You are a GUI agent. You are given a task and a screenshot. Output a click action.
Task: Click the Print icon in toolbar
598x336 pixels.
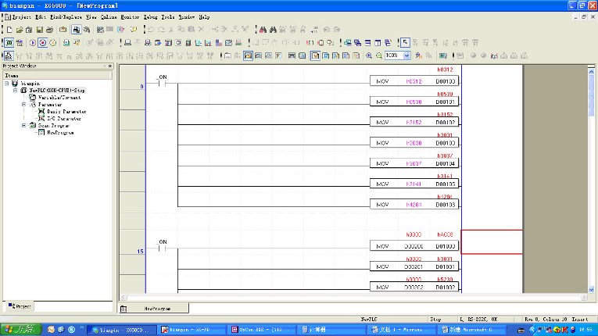50,29
